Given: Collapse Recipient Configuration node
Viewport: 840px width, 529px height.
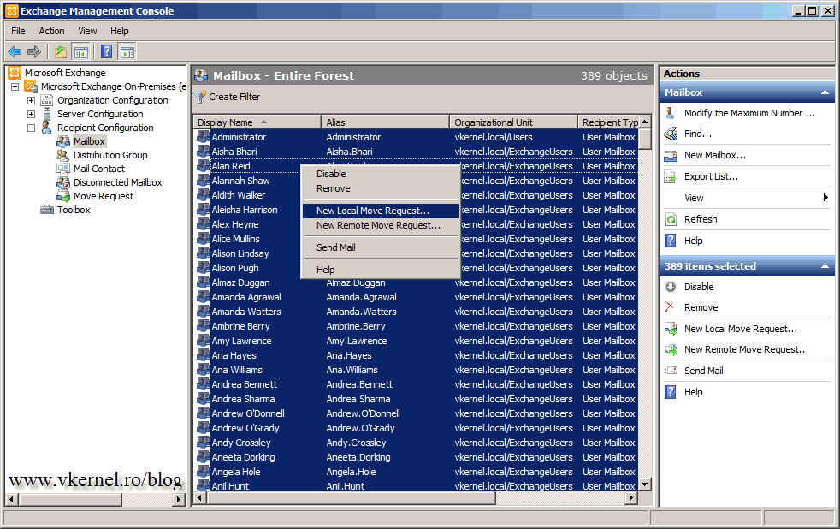Looking at the screenshot, I should click(x=31, y=128).
